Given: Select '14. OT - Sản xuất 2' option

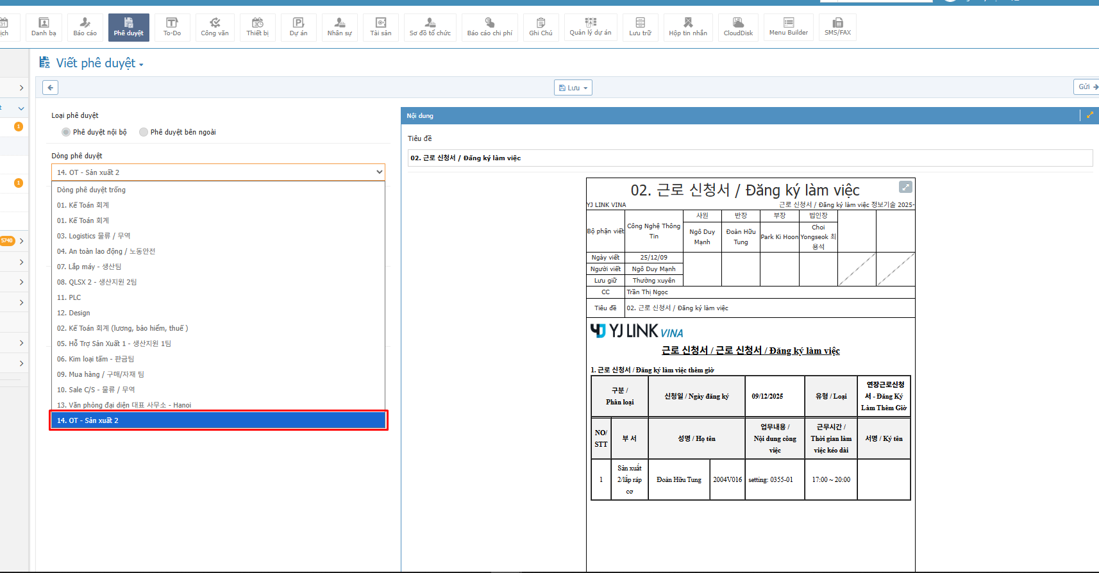Looking at the screenshot, I should tap(218, 420).
